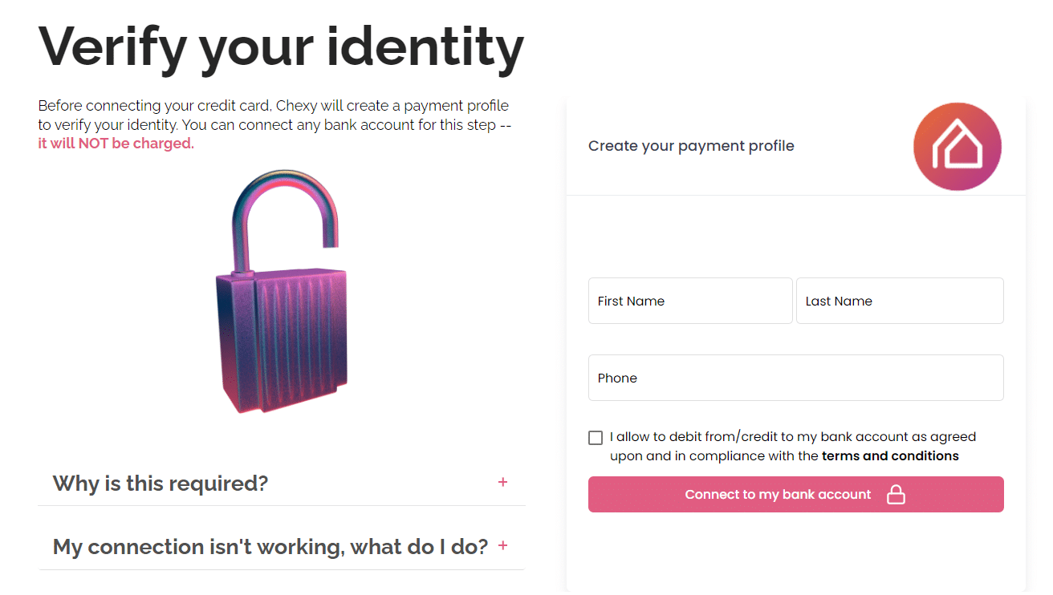Click "Create your payment profile" title
Screen dimensions: 1053x595
691,146
